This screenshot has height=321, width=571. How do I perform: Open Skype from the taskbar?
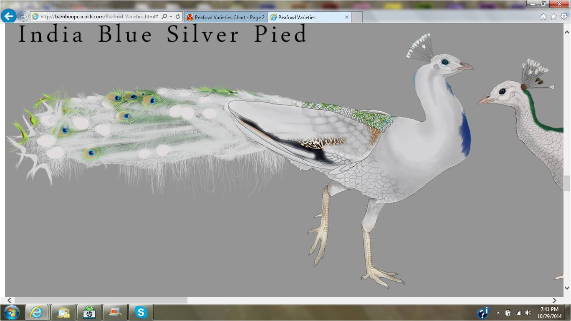(141, 312)
